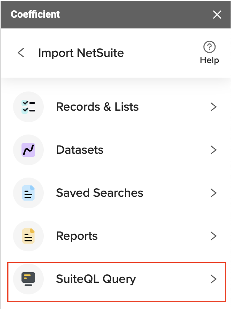Viewport: 231px width, 309px height.
Task: Go back using the left arrow
Action: 21,53
